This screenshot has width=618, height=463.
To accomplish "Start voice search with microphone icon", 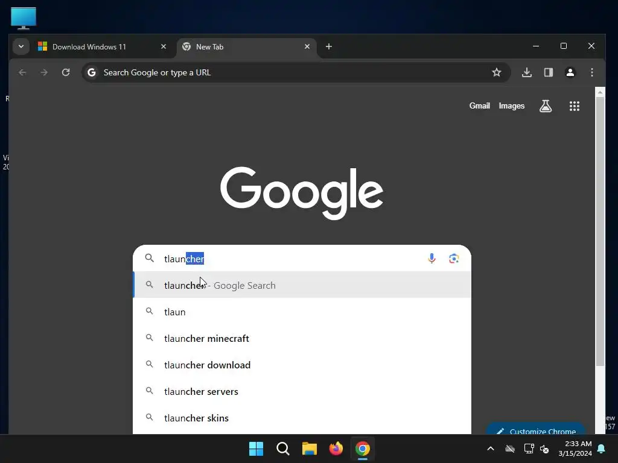I will (432, 258).
